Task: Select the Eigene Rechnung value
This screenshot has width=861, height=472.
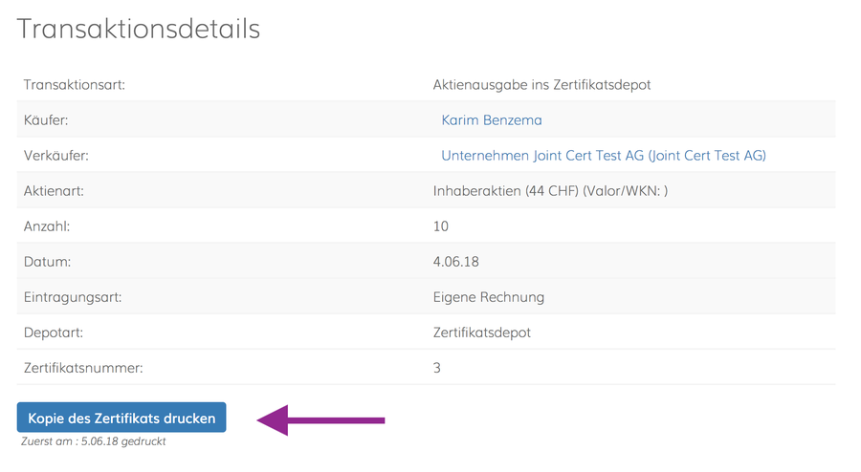Action: 488,297
